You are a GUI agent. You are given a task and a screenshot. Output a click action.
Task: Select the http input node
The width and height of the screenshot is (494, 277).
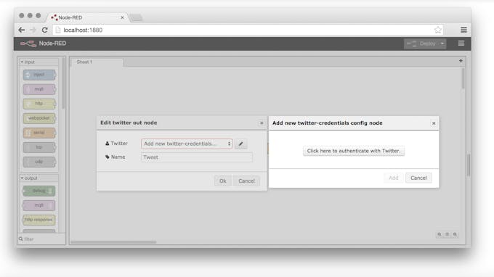tap(39, 104)
